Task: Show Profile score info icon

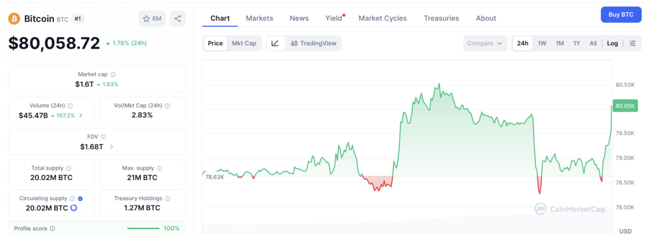Action: (52, 228)
